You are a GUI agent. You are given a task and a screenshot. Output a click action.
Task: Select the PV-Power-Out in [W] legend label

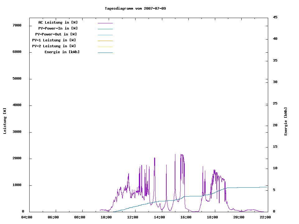tap(56, 34)
